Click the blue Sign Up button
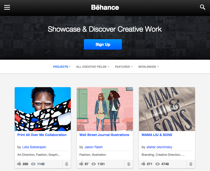This screenshot has height=171, width=210. (x=103, y=44)
